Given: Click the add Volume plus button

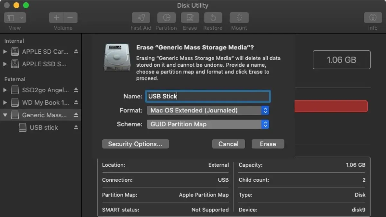Looking at the screenshot, I should pos(56,18).
